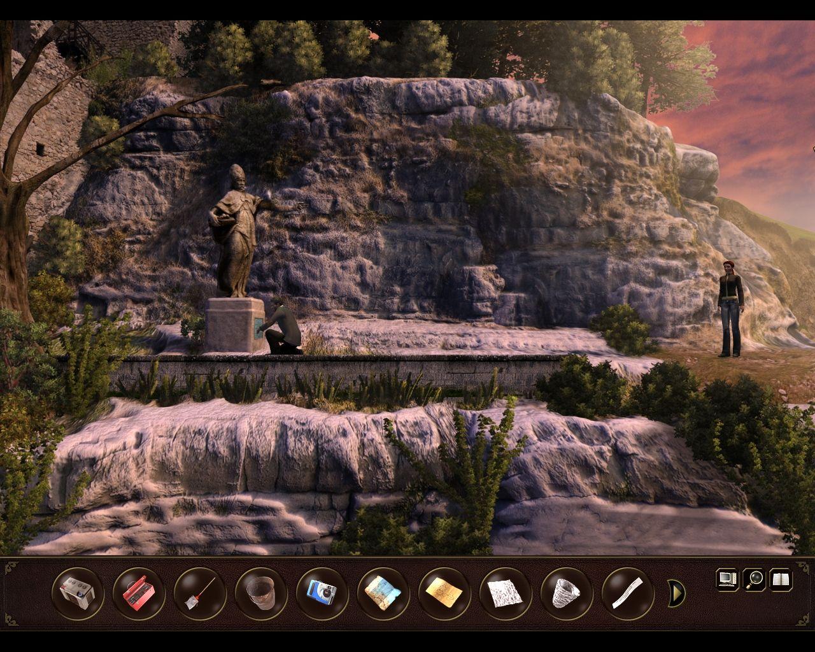Select the red-handled stick with a flag
815x652 pixels.
pos(199,593)
